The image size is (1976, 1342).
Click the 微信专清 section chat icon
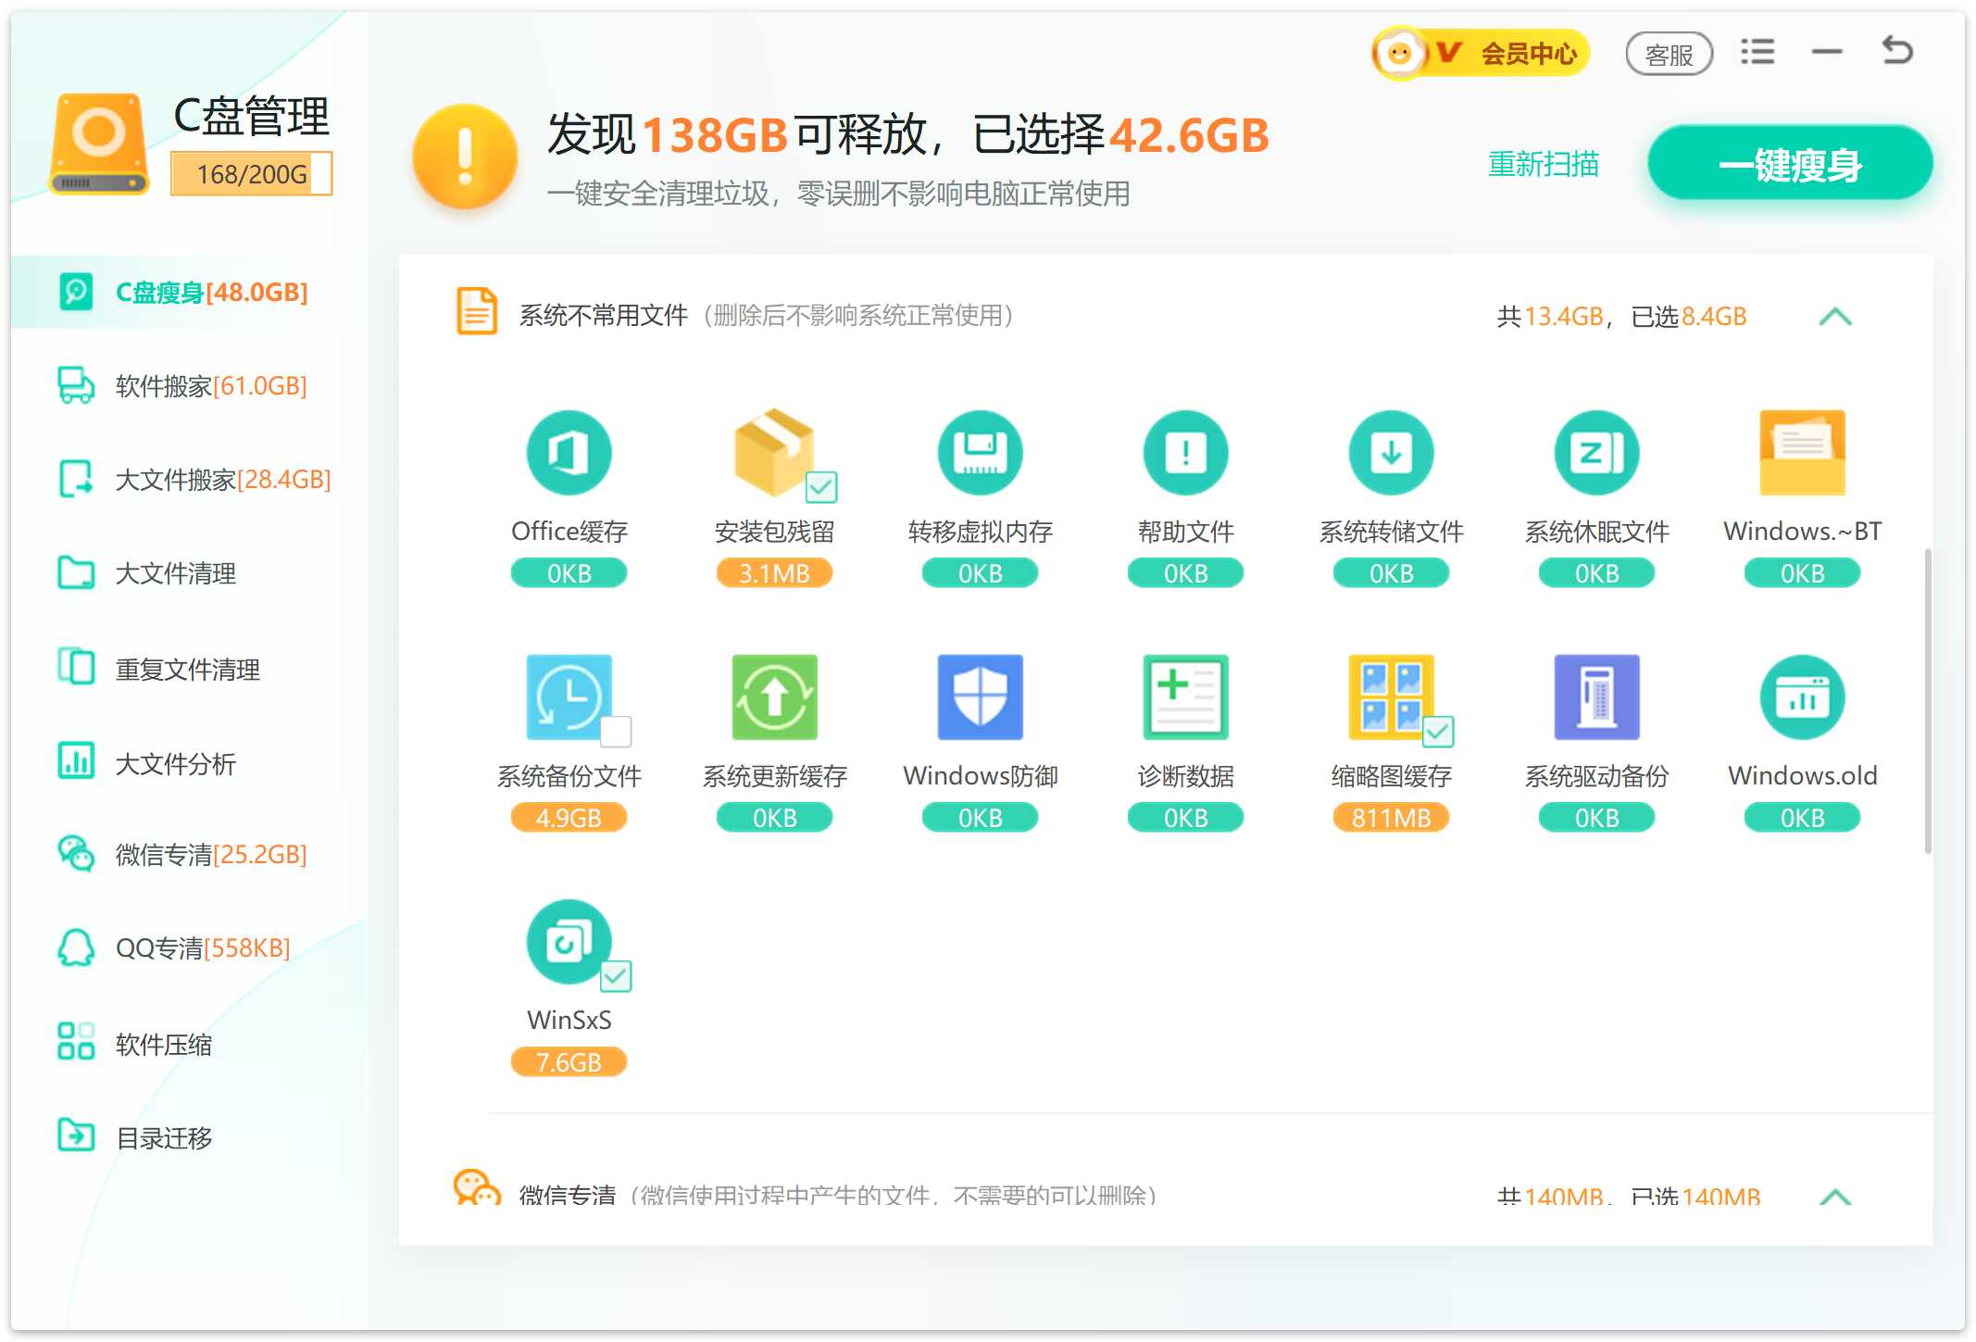coord(477,1186)
